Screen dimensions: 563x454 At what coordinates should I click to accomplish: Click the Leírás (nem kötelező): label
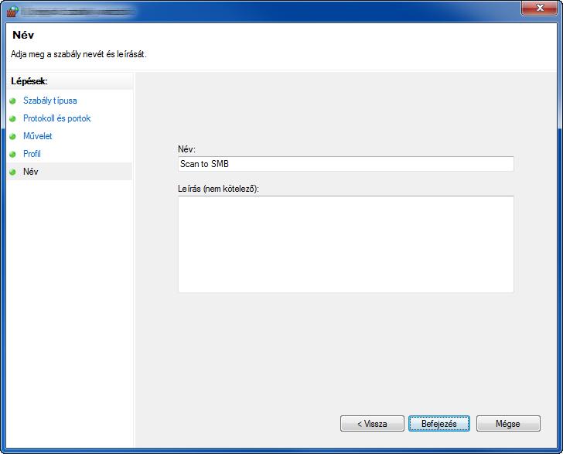pyautogui.click(x=218, y=189)
